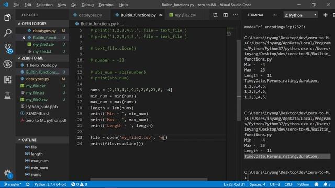Click the editor minimap
The image size is (335, 188).
pos(231,31)
